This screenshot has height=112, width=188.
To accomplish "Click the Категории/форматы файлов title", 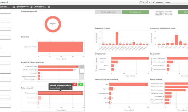I will click(x=106, y=79).
